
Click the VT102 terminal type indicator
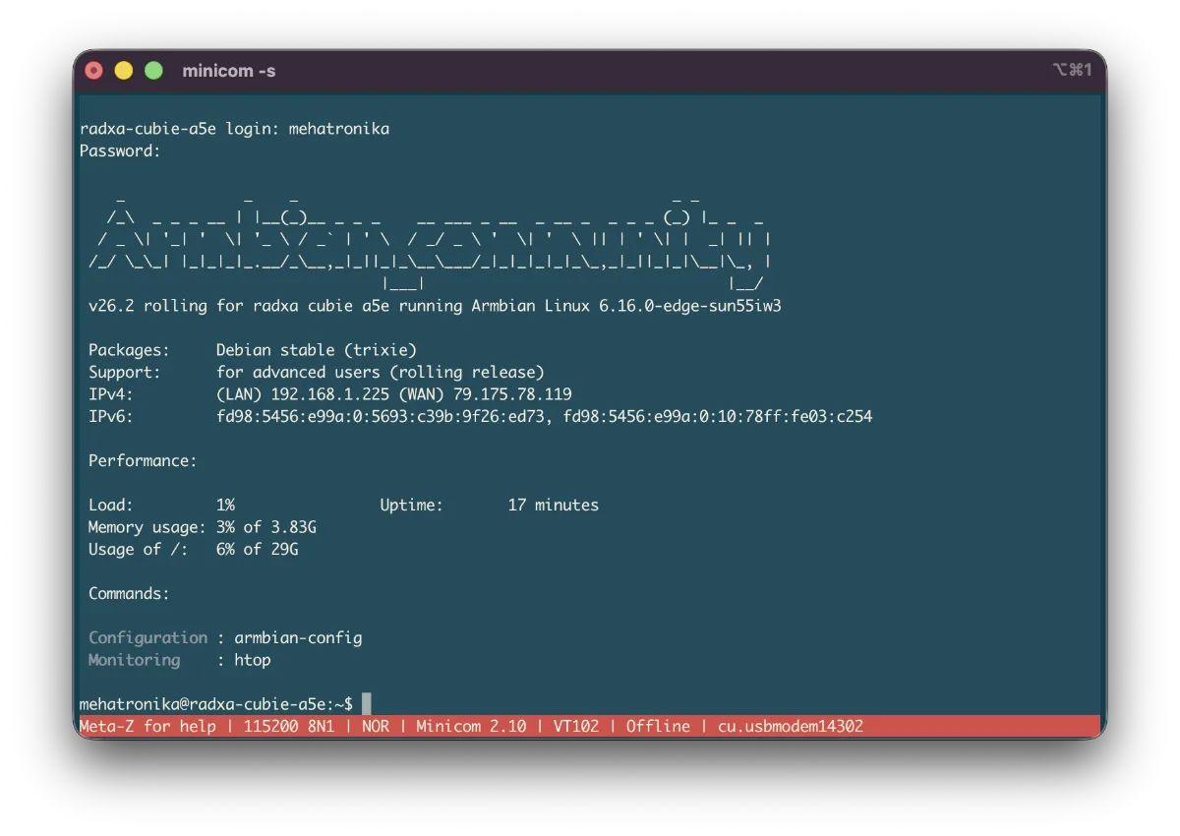[x=576, y=726]
